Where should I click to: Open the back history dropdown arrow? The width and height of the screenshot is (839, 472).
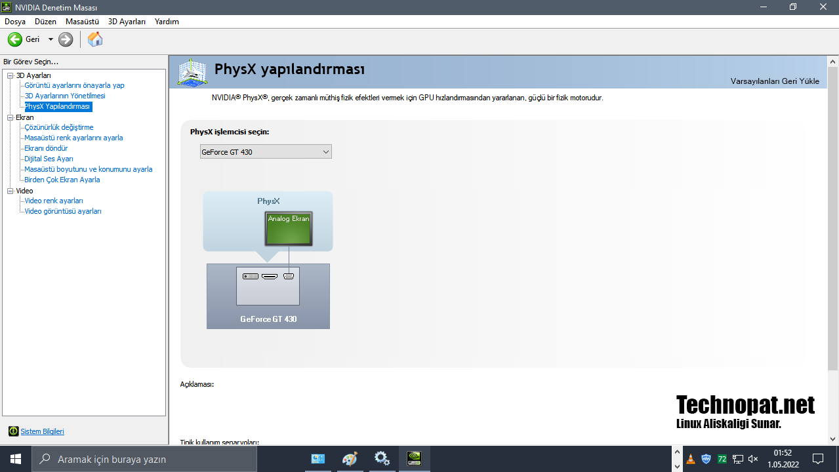(51, 39)
